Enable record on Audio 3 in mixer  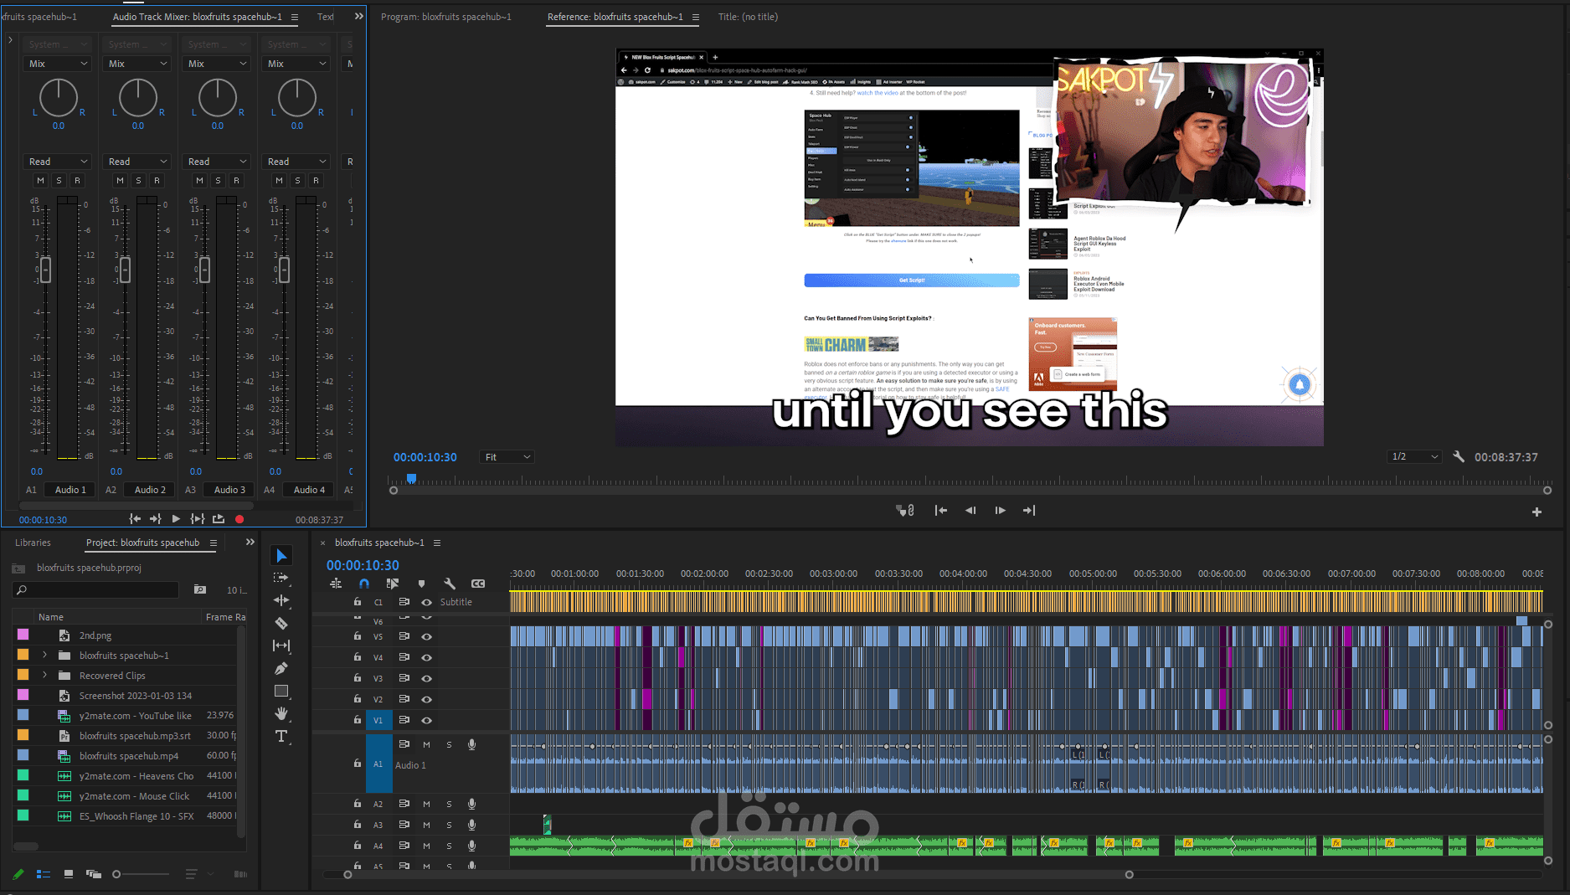(x=236, y=180)
